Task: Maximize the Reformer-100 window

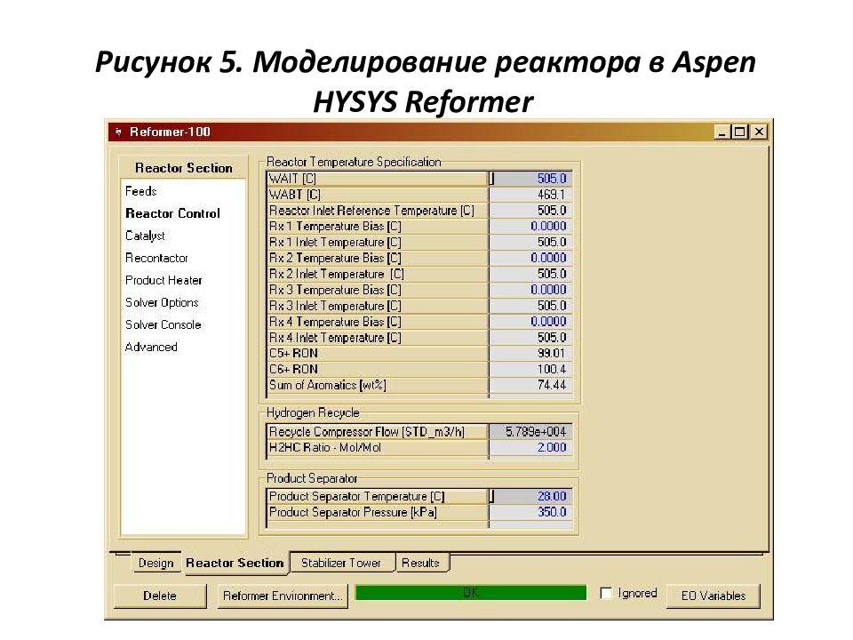Action: (740, 132)
